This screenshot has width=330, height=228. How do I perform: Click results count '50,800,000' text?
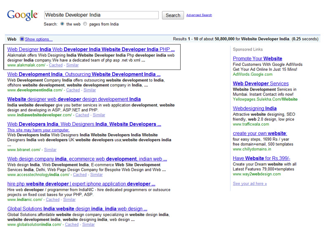coord(224,39)
